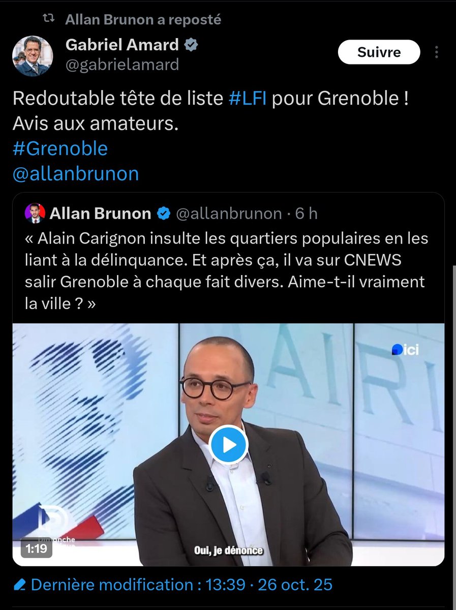Open the @gabrielamard handle
The width and height of the screenshot is (456, 610).
pos(122,65)
